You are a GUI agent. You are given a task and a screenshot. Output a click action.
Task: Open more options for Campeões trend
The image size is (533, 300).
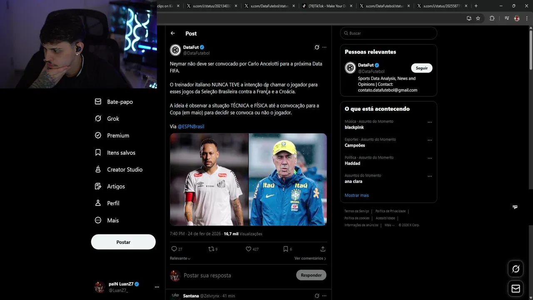tap(430, 140)
